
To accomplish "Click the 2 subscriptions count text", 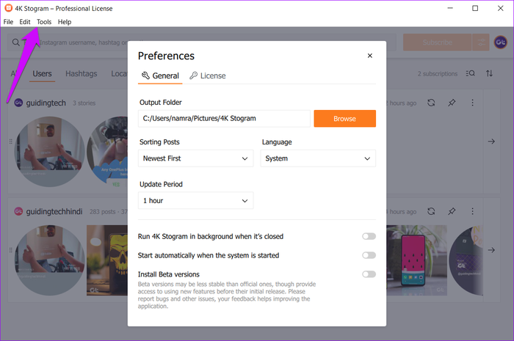I will [438, 73].
